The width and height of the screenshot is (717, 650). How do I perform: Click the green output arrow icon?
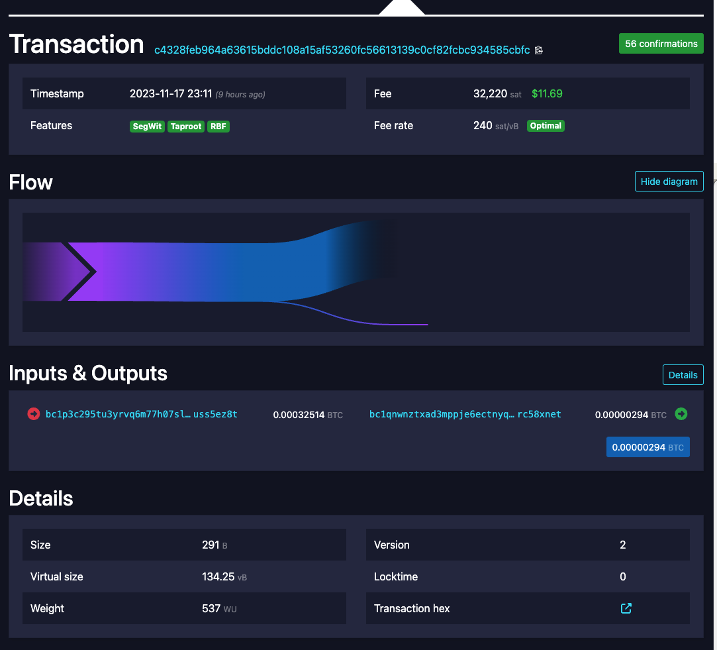tap(681, 414)
